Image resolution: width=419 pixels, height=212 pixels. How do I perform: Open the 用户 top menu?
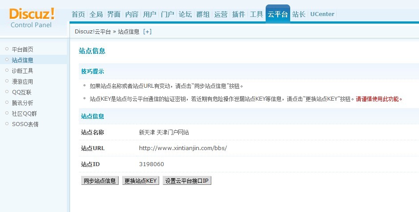coord(150,14)
